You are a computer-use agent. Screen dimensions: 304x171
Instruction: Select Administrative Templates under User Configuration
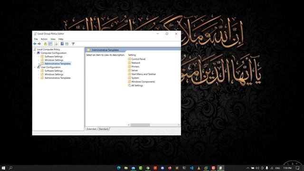(57, 78)
